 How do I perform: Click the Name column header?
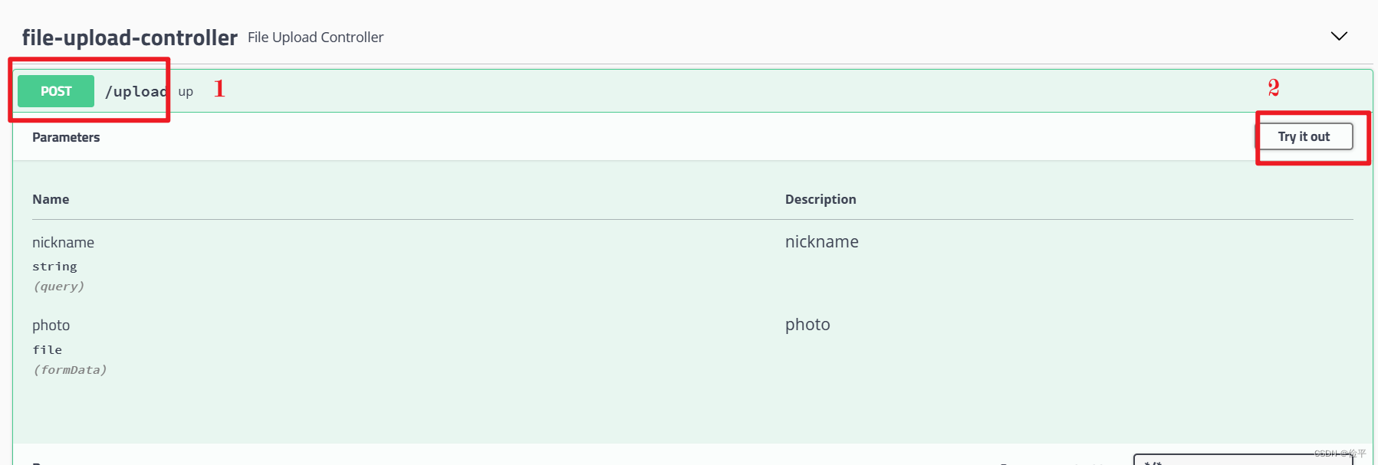tap(51, 199)
